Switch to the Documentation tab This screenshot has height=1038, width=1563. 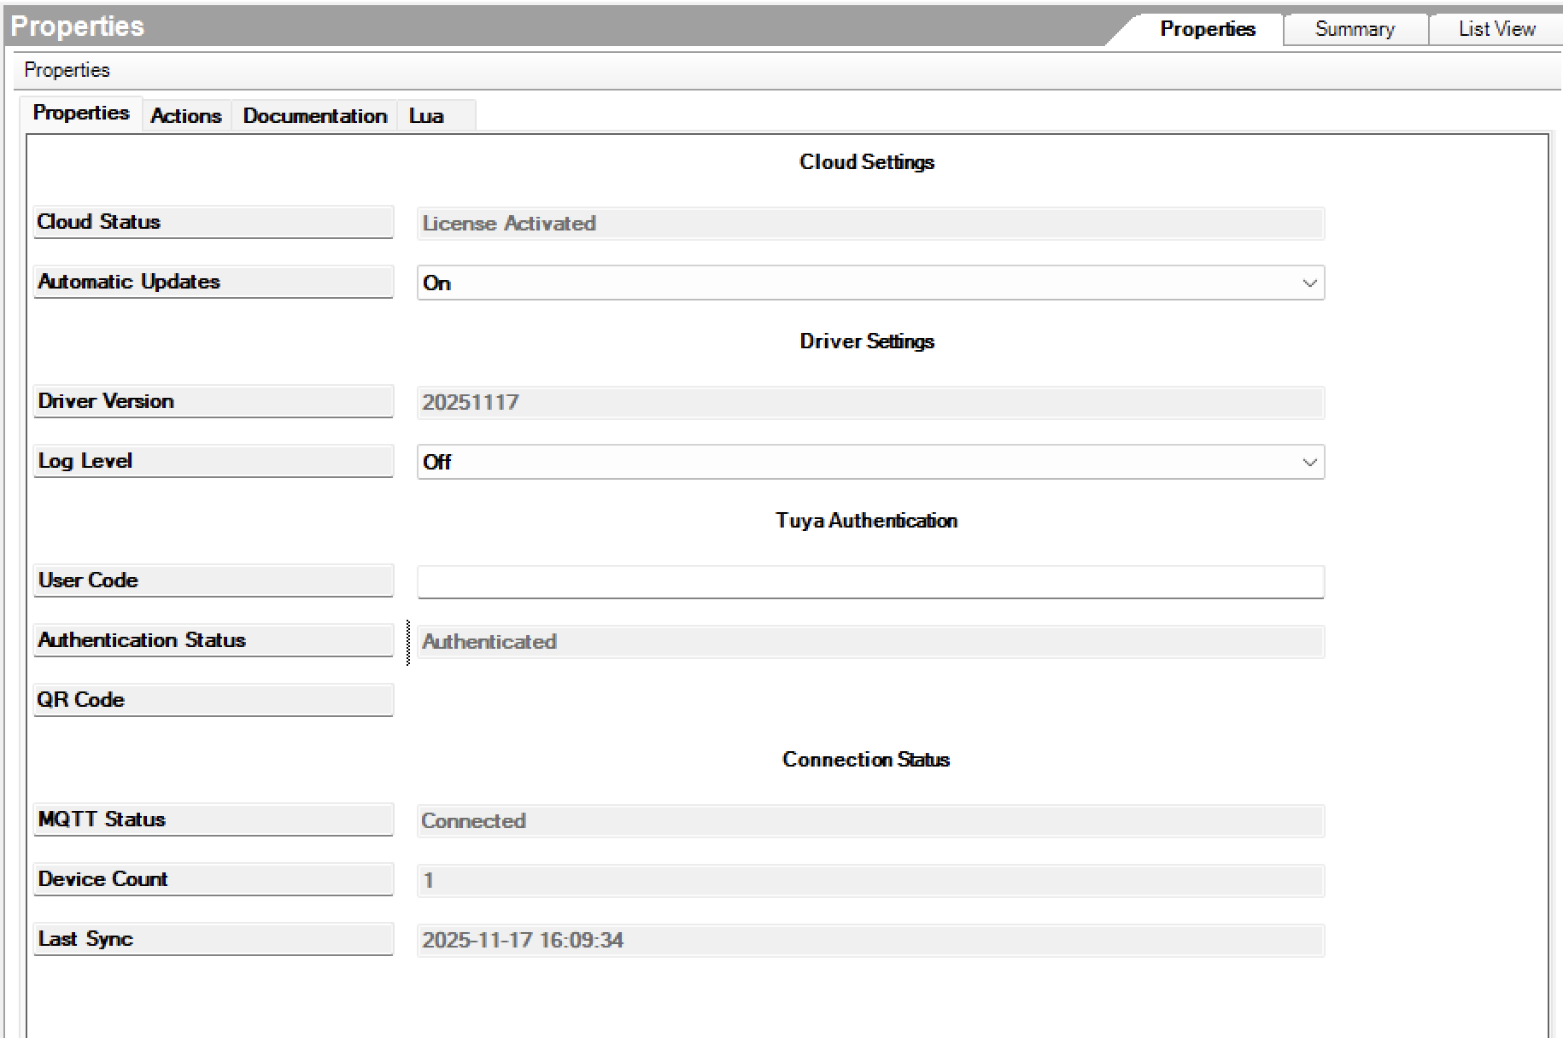314,116
